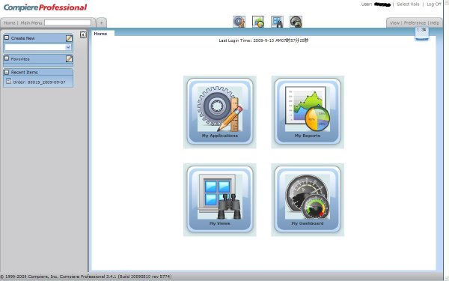The height and width of the screenshot is (281, 449).
Task: Click the copyright build version text
Action: pyautogui.click(x=86, y=277)
